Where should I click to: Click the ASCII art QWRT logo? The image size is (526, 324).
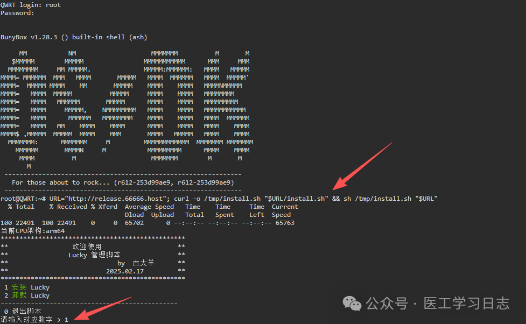pyautogui.click(x=127, y=110)
